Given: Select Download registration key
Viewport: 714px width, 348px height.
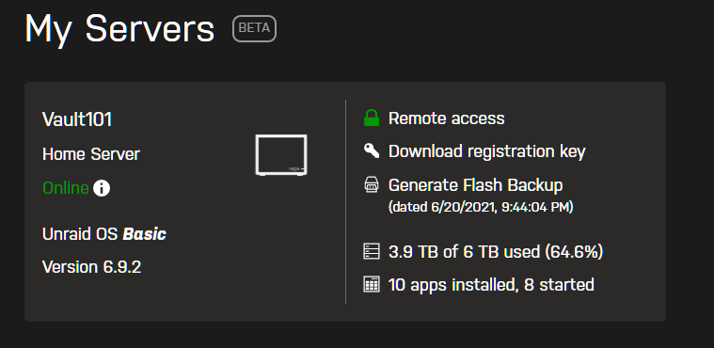Looking at the screenshot, I should point(486,151).
